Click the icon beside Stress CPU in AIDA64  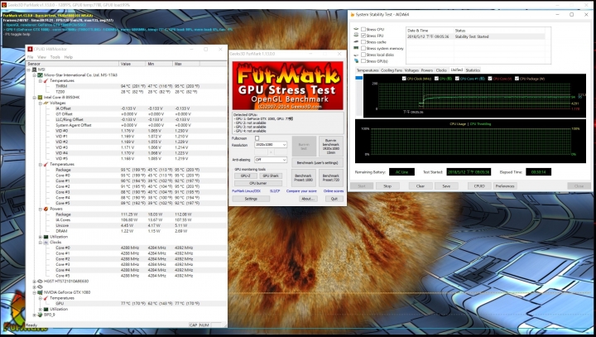pyautogui.click(x=356, y=29)
